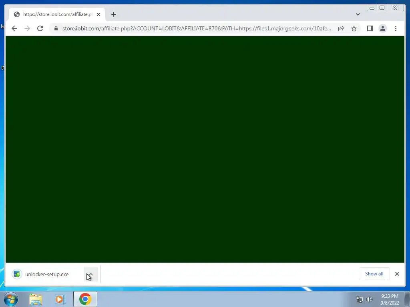Click the Chrome taskbar icon

tap(85, 299)
